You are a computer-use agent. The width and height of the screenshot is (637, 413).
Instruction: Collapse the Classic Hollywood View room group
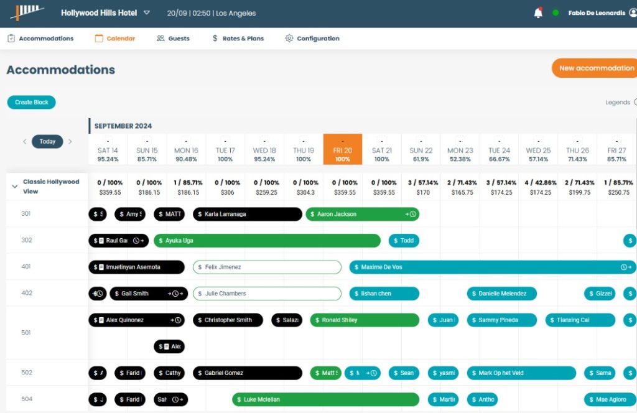[x=15, y=187]
